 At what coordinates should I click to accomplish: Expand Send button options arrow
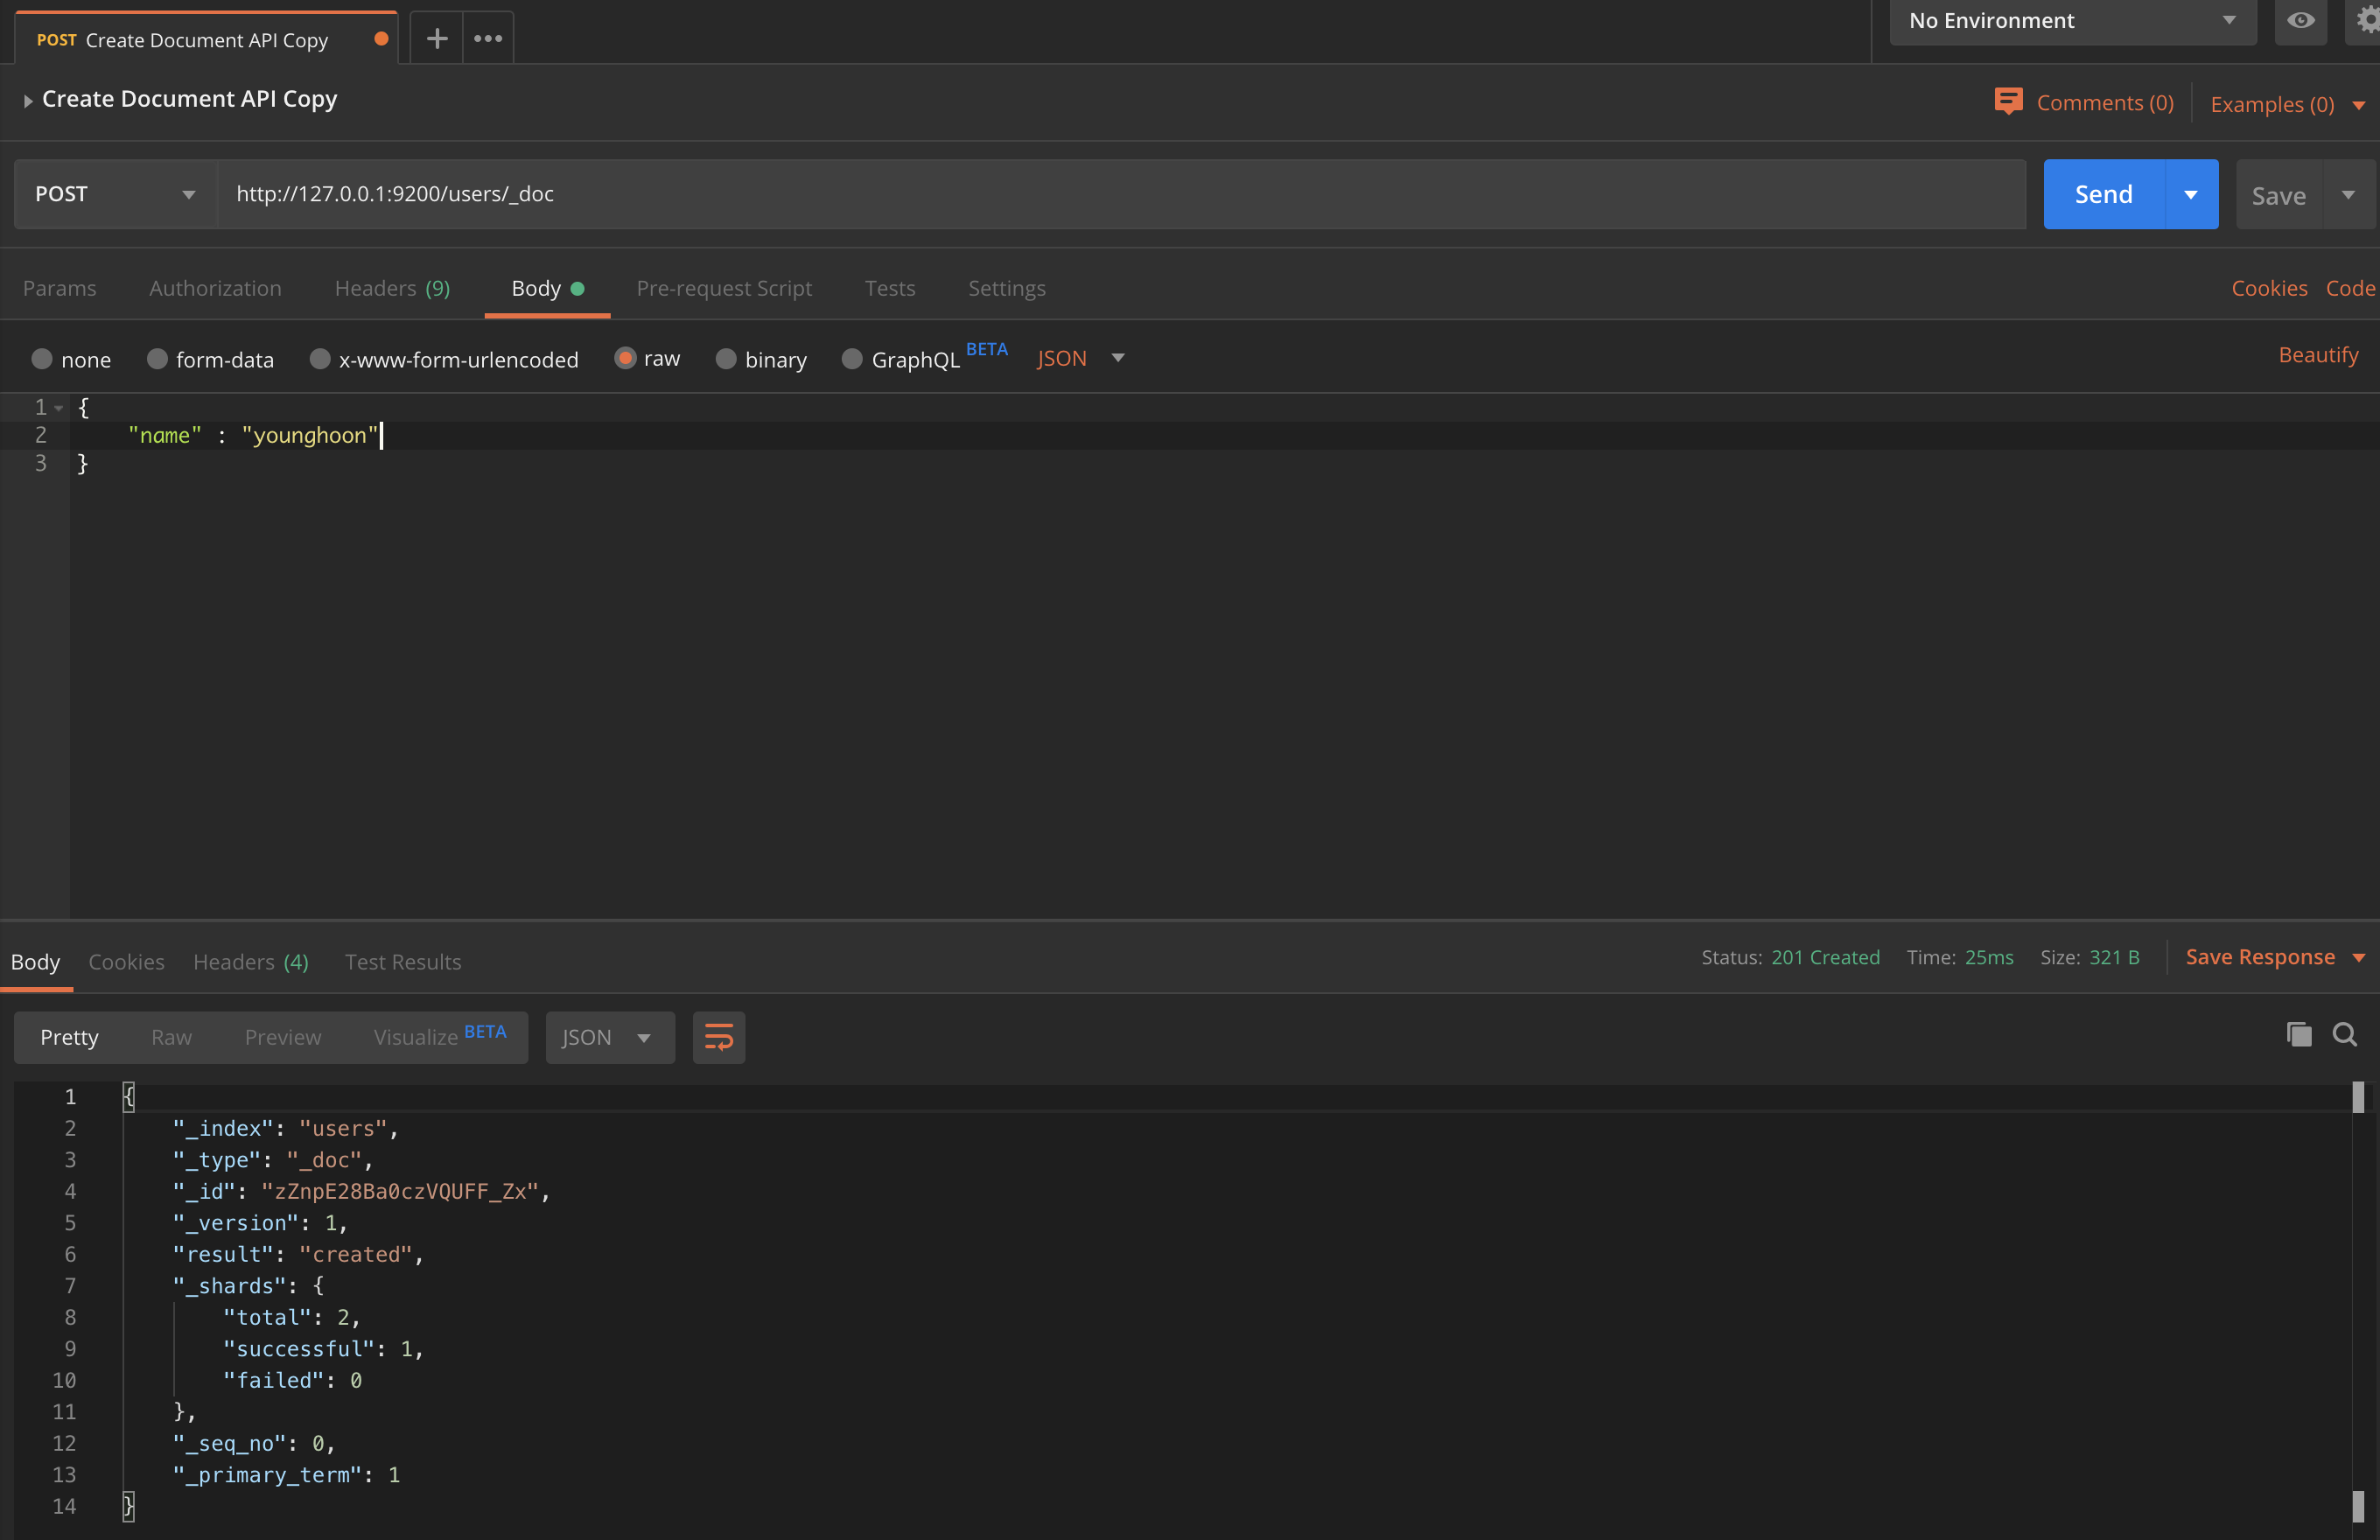tap(2191, 194)
